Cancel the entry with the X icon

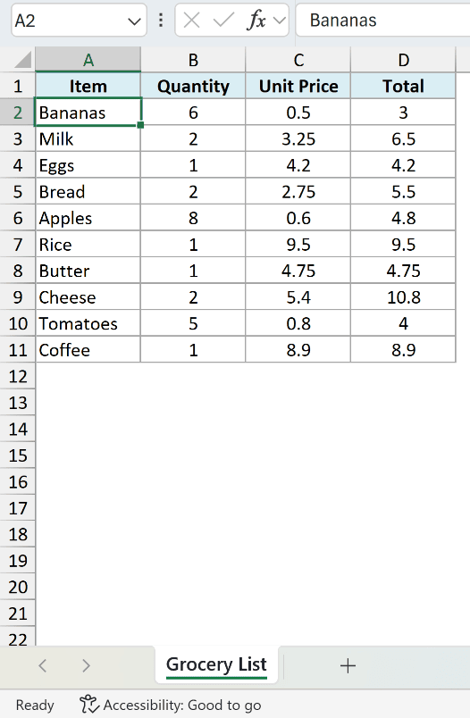click(191, 21)
